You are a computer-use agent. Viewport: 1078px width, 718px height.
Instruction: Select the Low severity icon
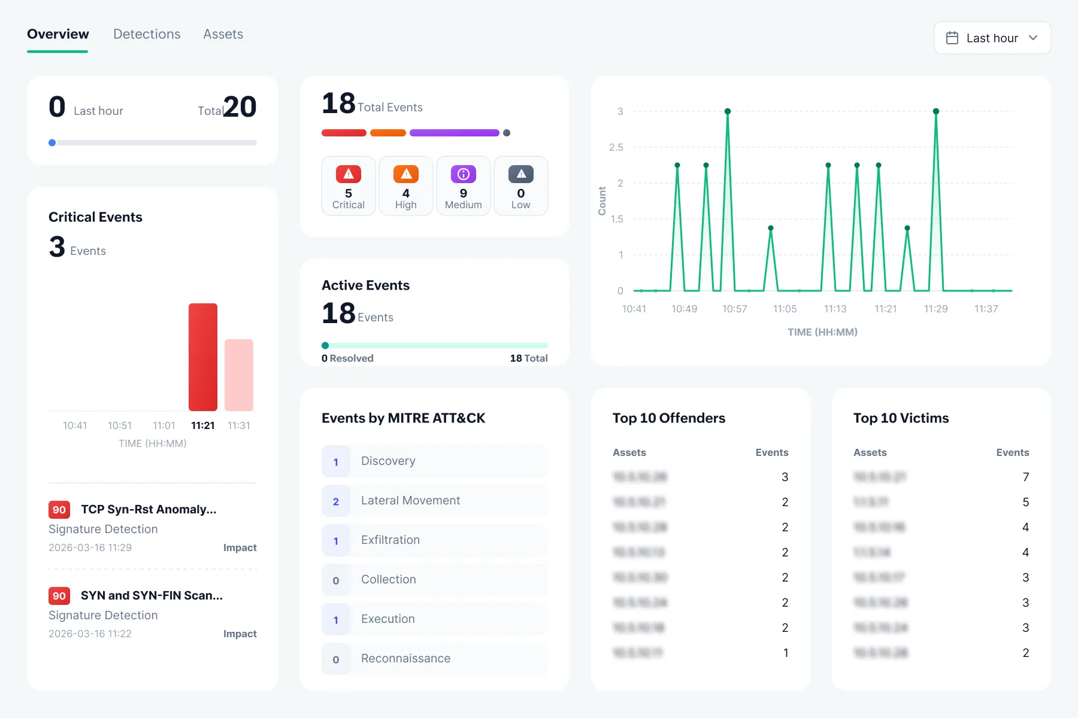[520, 174]
